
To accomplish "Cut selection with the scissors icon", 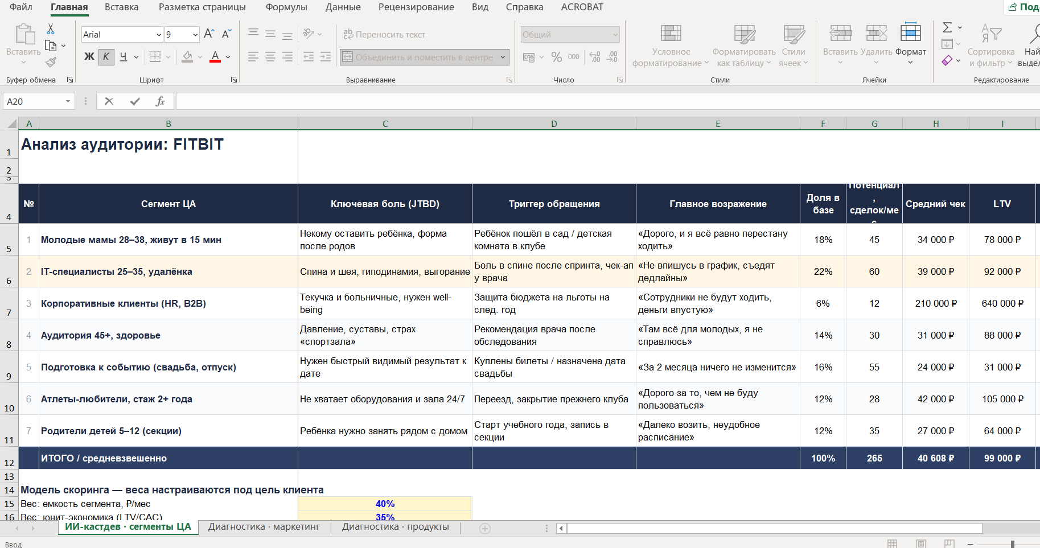I will click(x=51, y=28).
